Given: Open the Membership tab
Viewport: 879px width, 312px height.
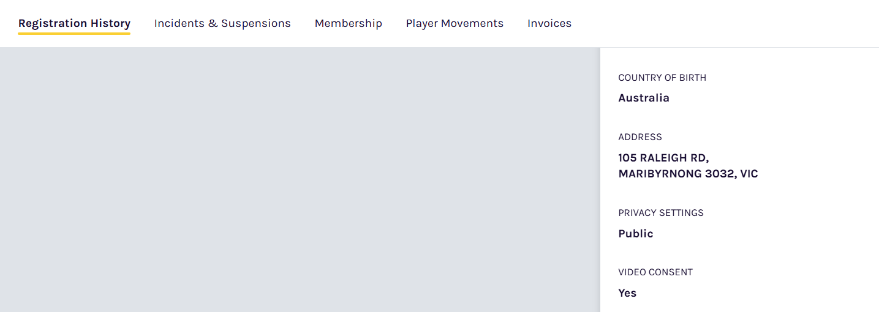Looking at the screenshot, I should coord(348,23).
